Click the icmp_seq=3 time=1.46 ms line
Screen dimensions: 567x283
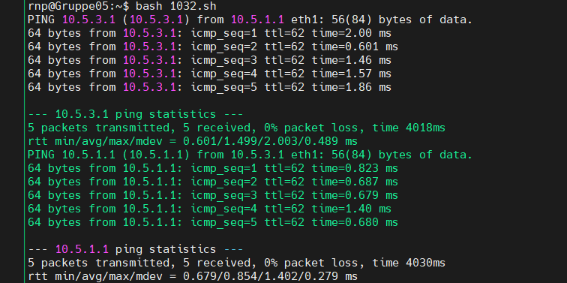209,60
